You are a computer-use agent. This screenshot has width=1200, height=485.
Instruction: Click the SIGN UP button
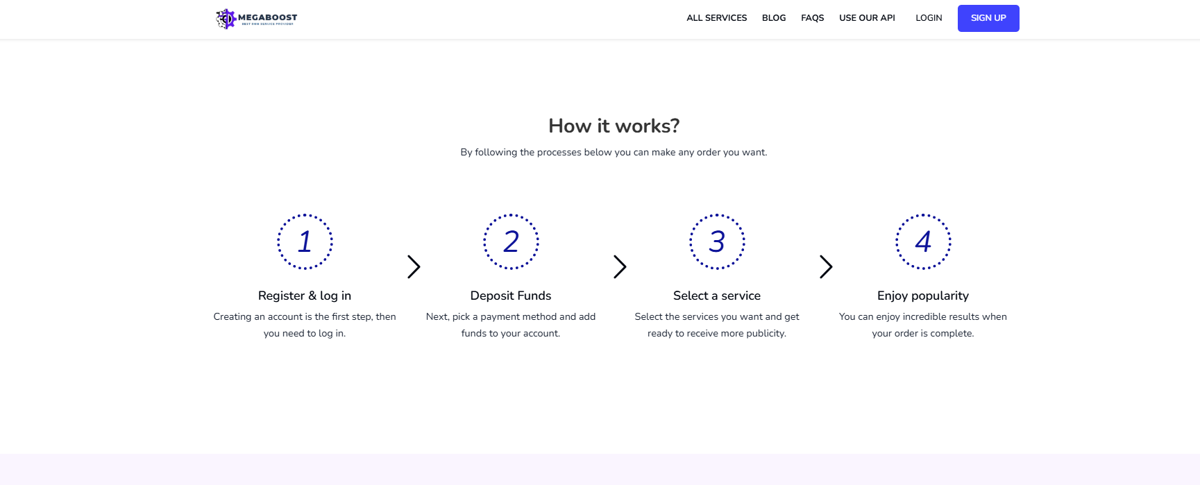(x=988, y=18)
